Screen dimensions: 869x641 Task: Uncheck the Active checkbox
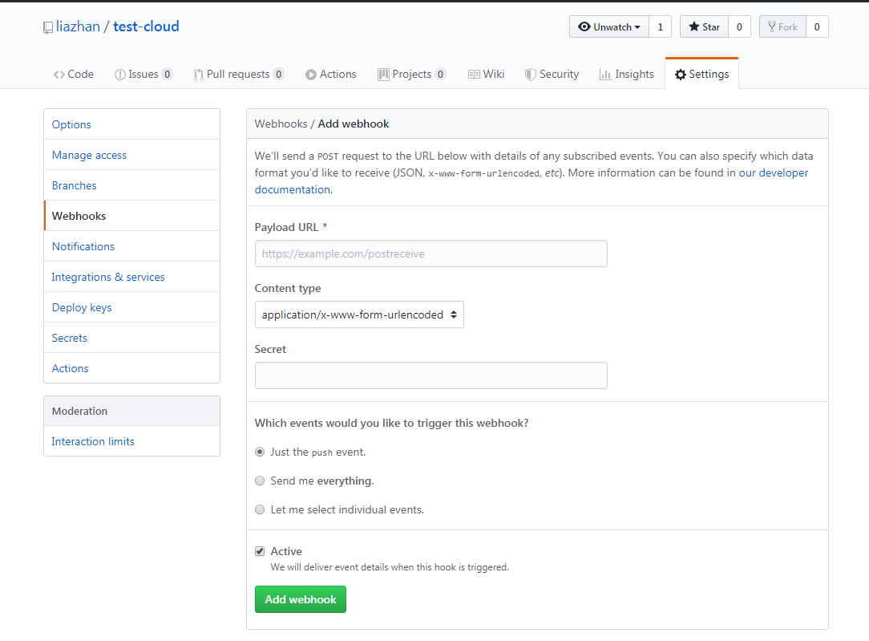[x=260, y=551]
